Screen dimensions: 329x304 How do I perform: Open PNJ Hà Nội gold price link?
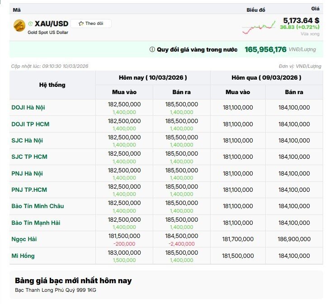[27, 174]
